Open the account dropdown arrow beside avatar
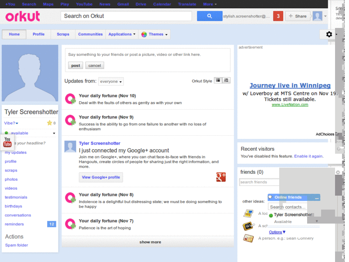This screenshot has width=349, height=262. pyautogui.click(x=325, y=16)
